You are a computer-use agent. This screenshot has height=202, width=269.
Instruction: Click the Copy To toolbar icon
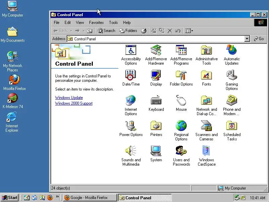pos(162,31)
